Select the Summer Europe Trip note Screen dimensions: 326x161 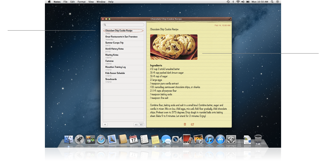114,43
